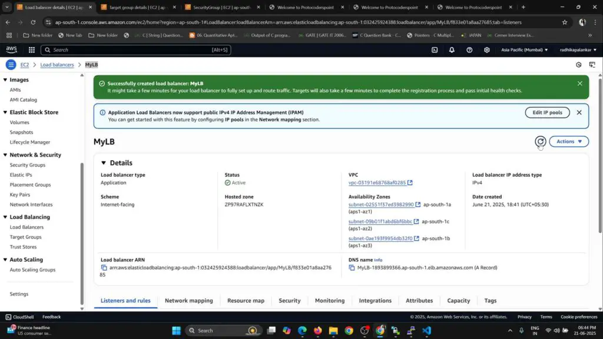
Task: Click Feedback in footer
Action: point(52,317)
